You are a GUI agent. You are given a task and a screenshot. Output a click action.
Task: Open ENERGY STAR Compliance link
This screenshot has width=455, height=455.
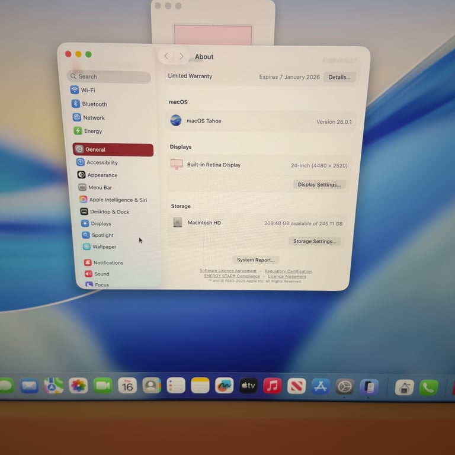point(232,276)
